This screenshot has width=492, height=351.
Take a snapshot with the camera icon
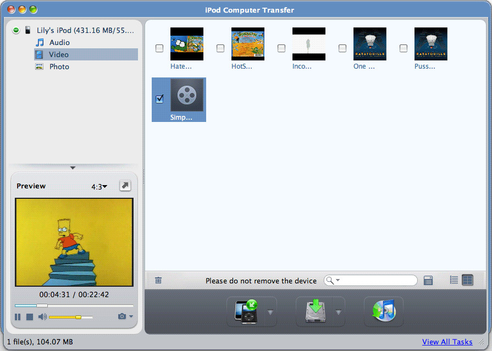coord(121,316)
